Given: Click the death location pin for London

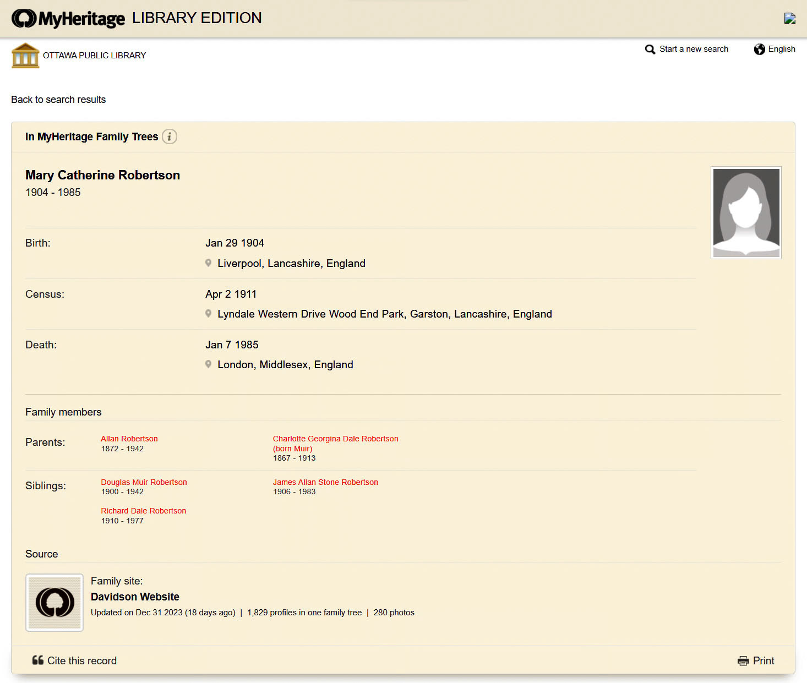Looking at the screenshot, I should click(x=209, y=364).
